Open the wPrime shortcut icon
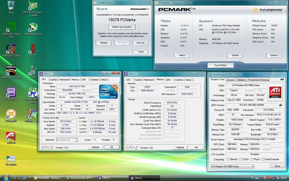The width and height of the screenshot is (289, 181). (x=33, y=116)
